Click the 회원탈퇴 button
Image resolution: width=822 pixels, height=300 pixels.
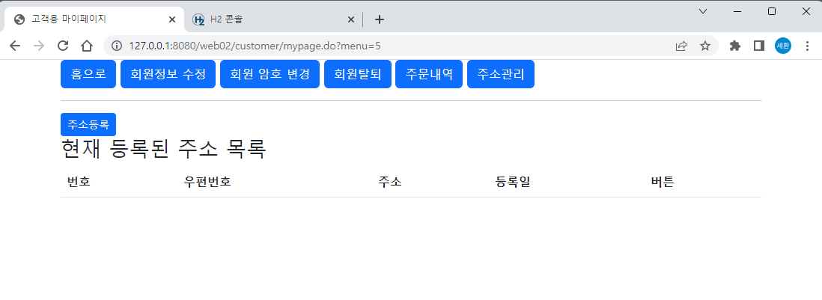(x=358, y=74)
